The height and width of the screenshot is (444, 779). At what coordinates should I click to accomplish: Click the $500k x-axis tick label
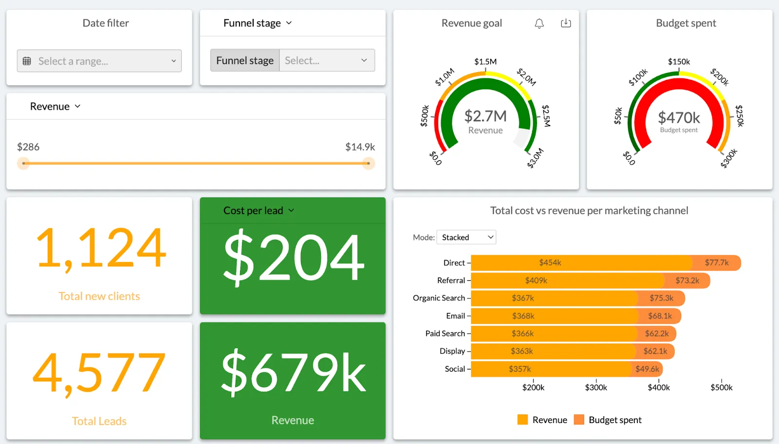click(721, 388)
